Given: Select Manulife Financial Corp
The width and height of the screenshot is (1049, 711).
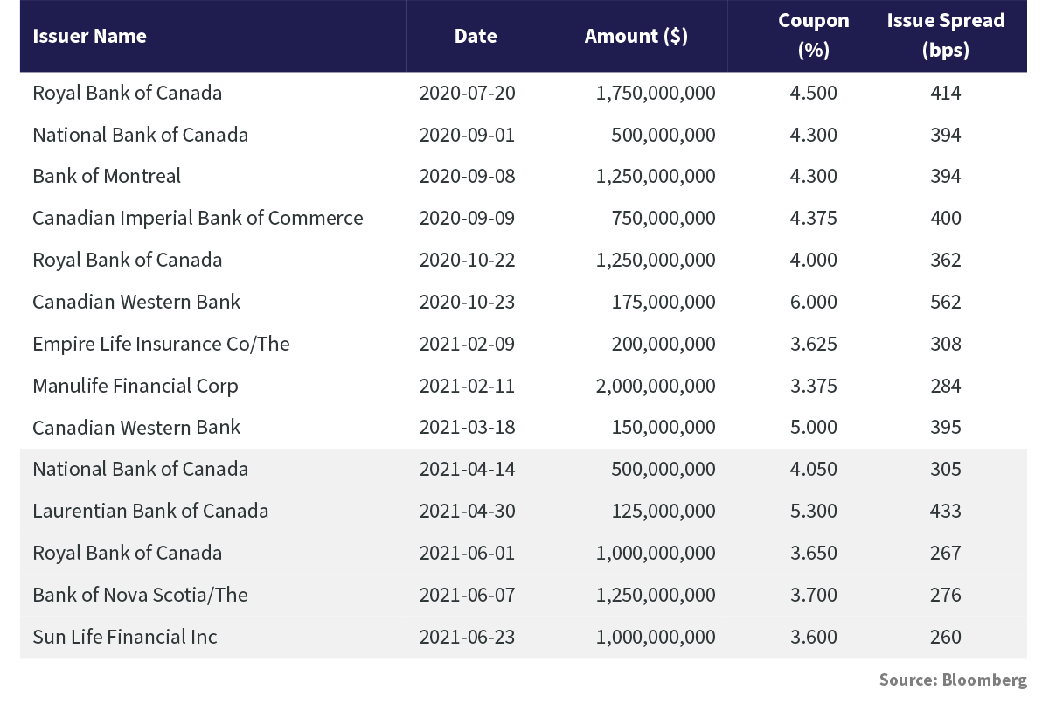Looking at the screenshot, I should point(135,386).
